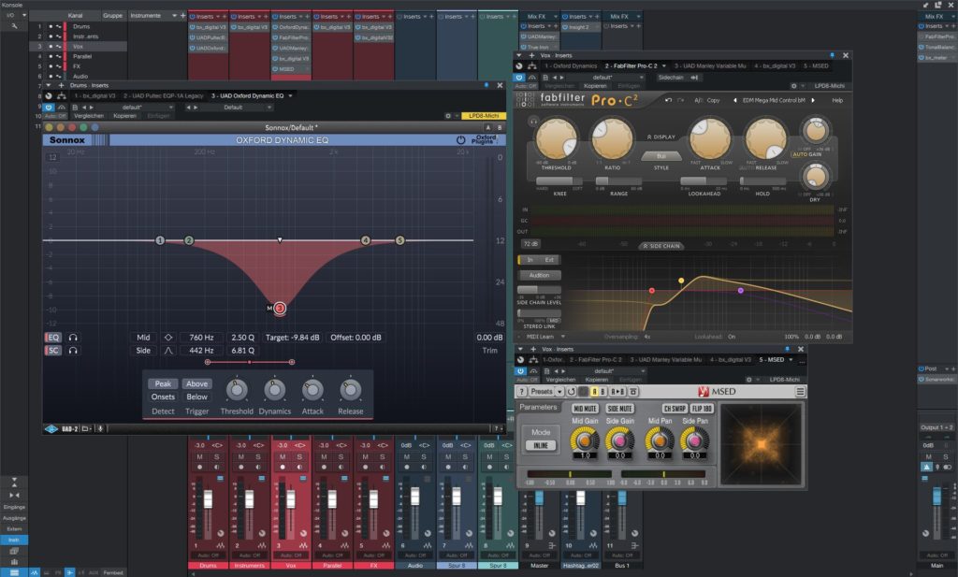Screen dimensions: 958x577
Task: Select the UAD Pultec EQP-1A Legacy tab
Action: (166, 95)
